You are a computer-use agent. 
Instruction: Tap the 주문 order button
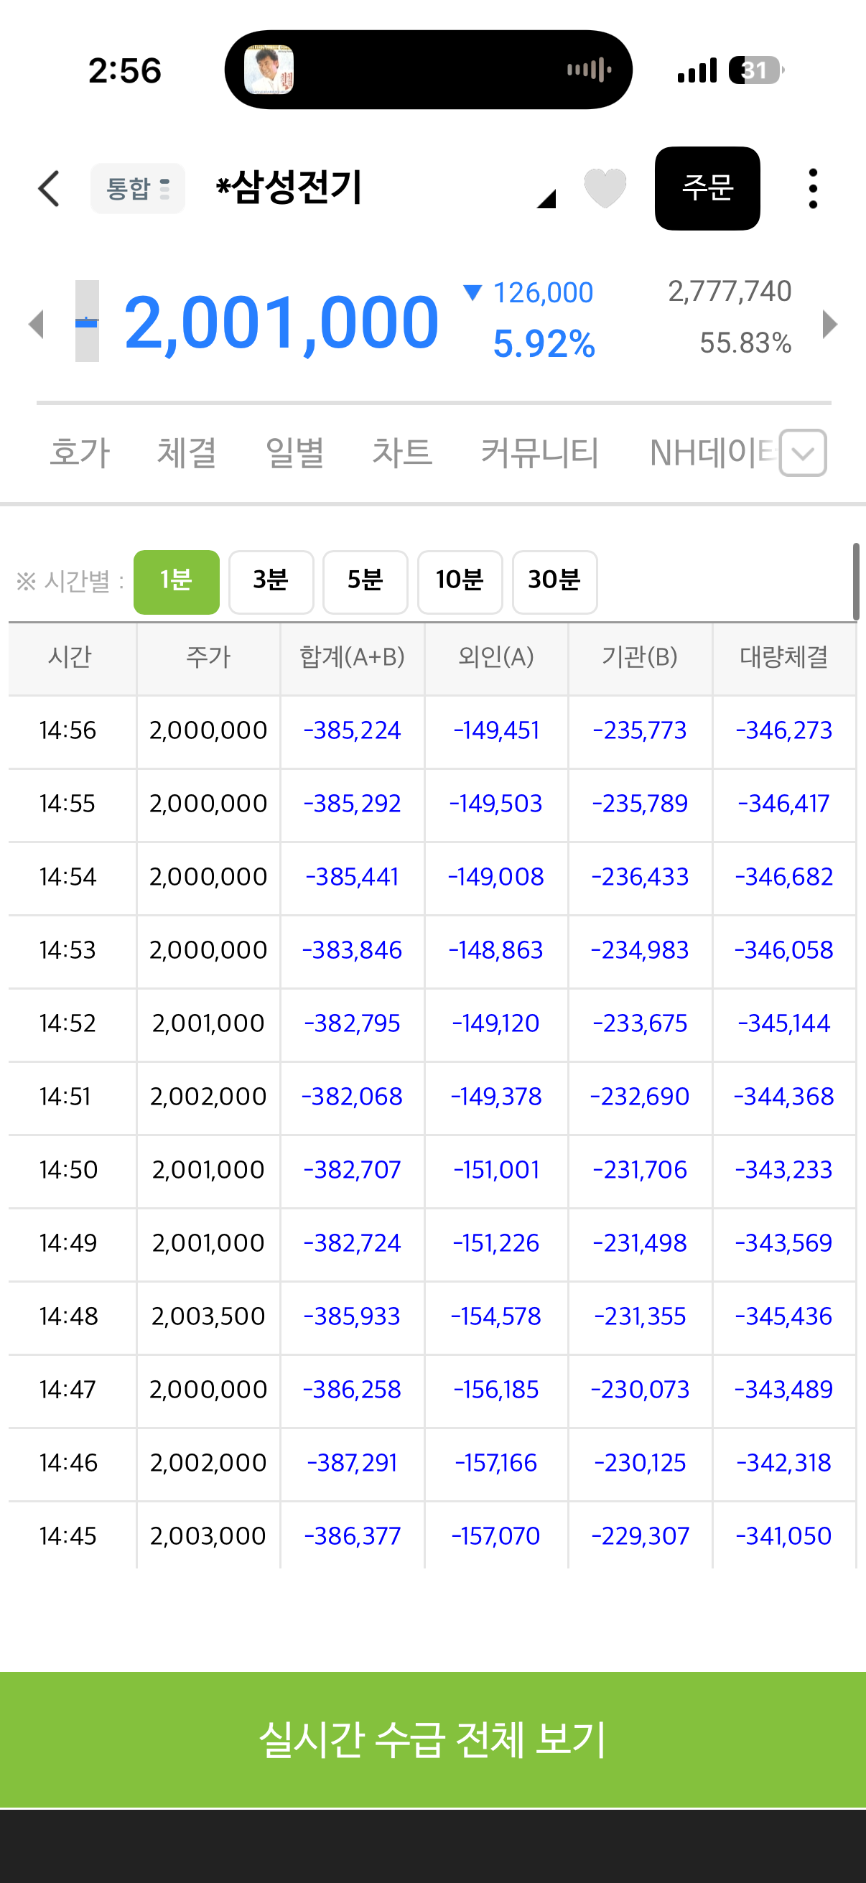coord(707,189)
